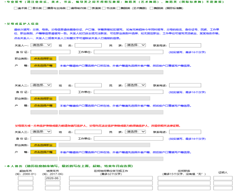Click 证明人 field in the 2020-06 row
The height and width of the screenshot is (193, 239).
pyautogui.click(x=223, y=178)
